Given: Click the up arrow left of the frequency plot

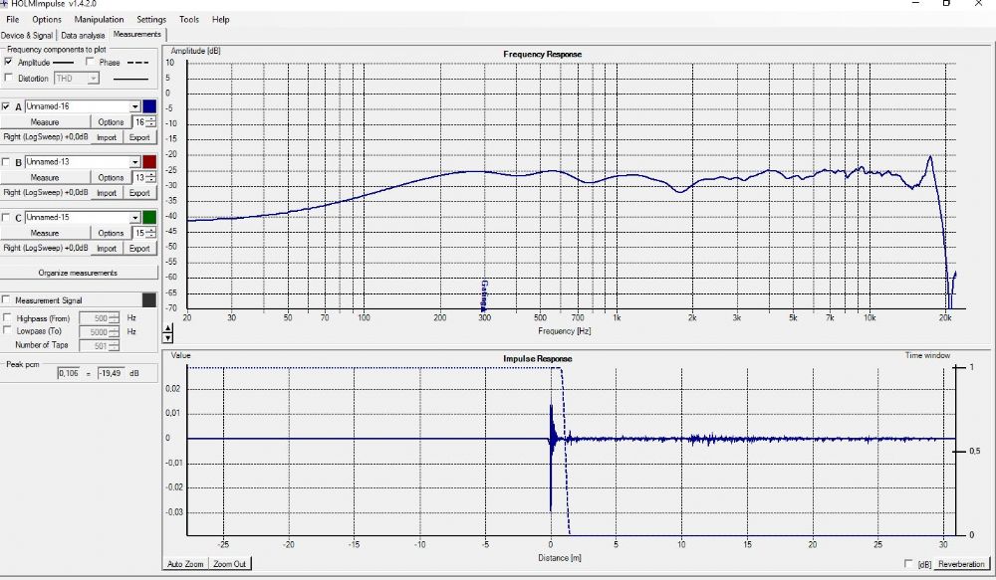Looking at the screenshot, I should 167,327.
